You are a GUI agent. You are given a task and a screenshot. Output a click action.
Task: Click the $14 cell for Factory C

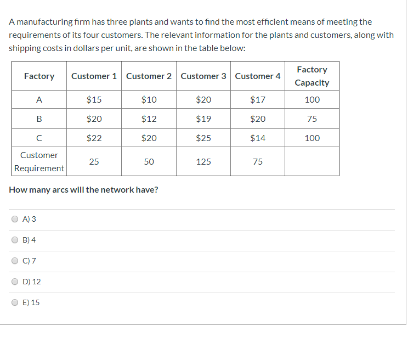(258, 138)
